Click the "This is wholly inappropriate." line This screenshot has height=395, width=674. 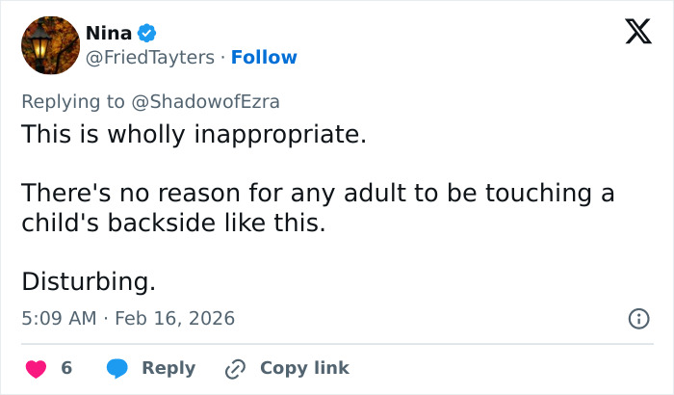pyautogui.click(x=194, y=134)
